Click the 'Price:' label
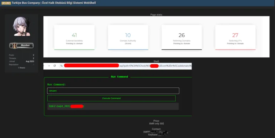 tap(157, 121)
